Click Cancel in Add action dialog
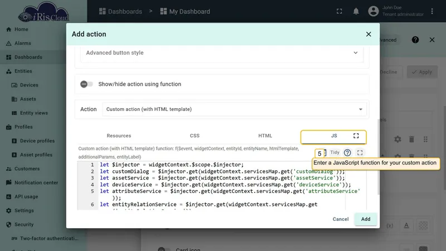Viewport: 446px width, 251px height. (341, 219)
